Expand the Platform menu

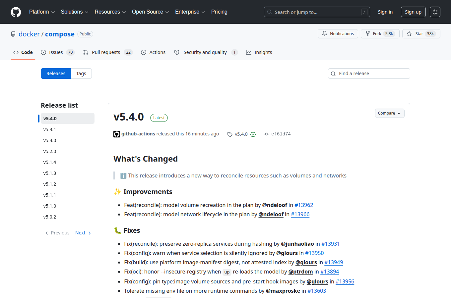coord(42,12)
